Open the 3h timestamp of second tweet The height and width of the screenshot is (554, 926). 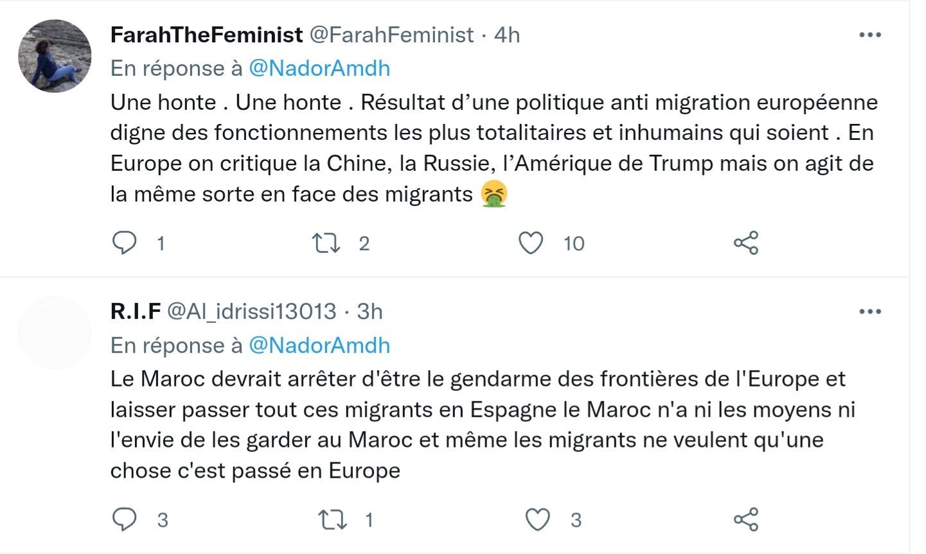370,311
